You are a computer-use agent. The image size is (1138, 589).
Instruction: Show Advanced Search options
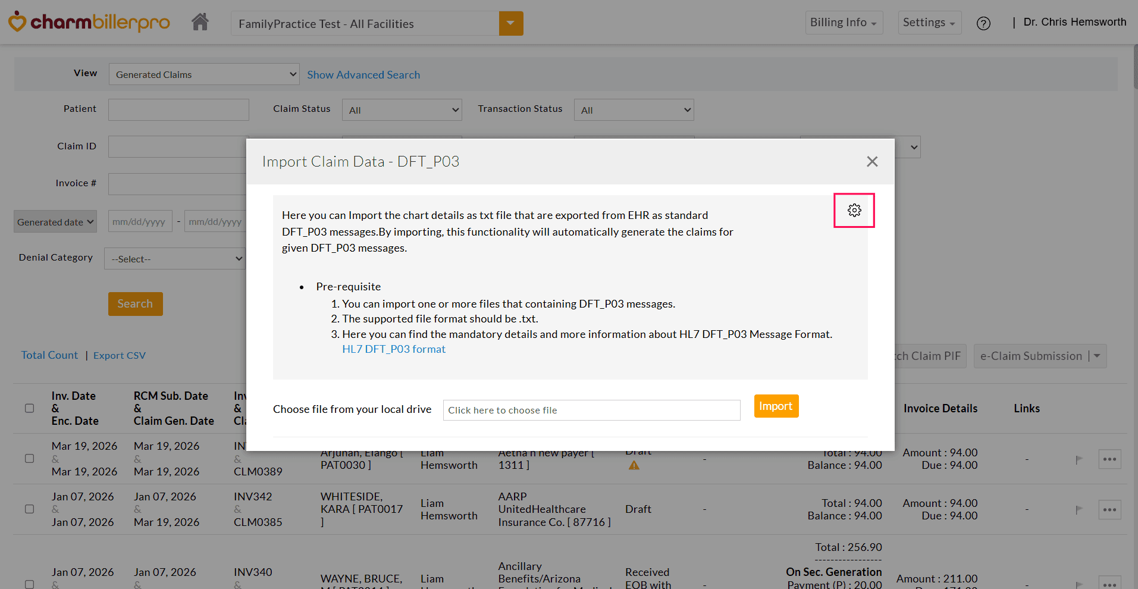363,74
